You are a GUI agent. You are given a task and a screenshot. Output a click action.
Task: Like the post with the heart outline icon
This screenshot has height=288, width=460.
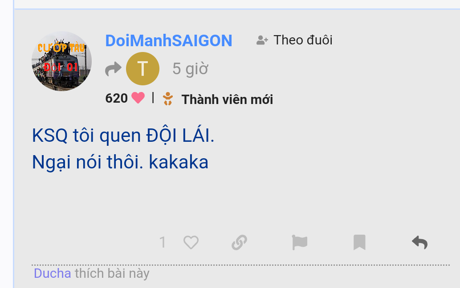(x=191, y=242)
